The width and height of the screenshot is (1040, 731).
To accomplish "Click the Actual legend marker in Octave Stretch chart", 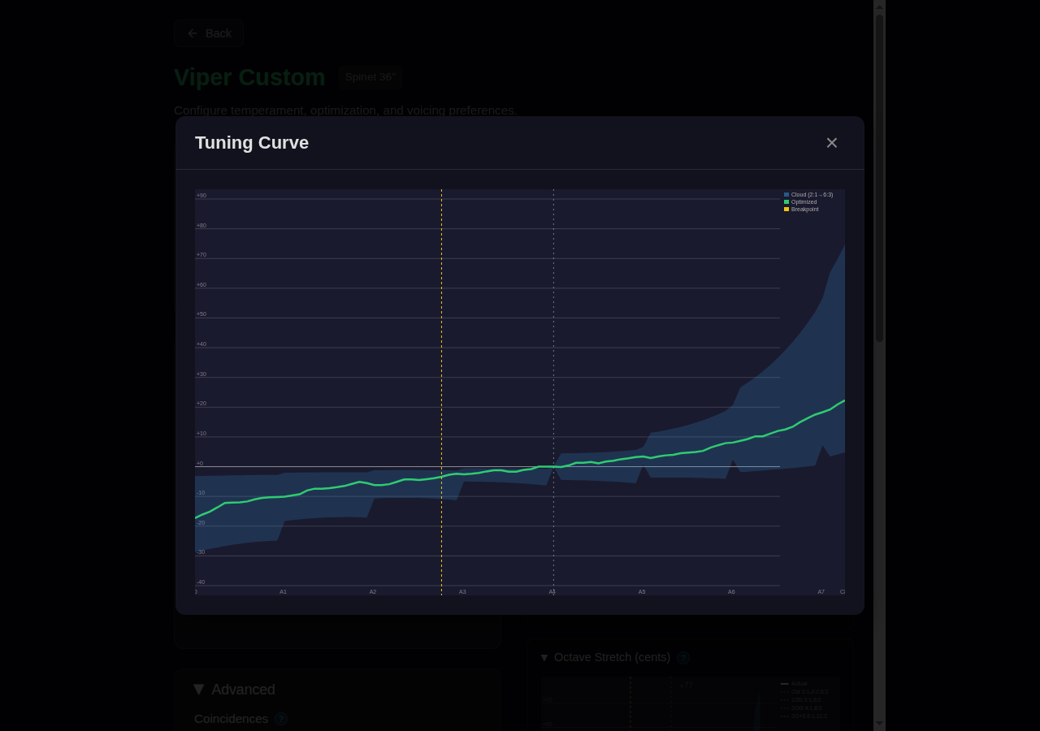I will tap(784, 684).
